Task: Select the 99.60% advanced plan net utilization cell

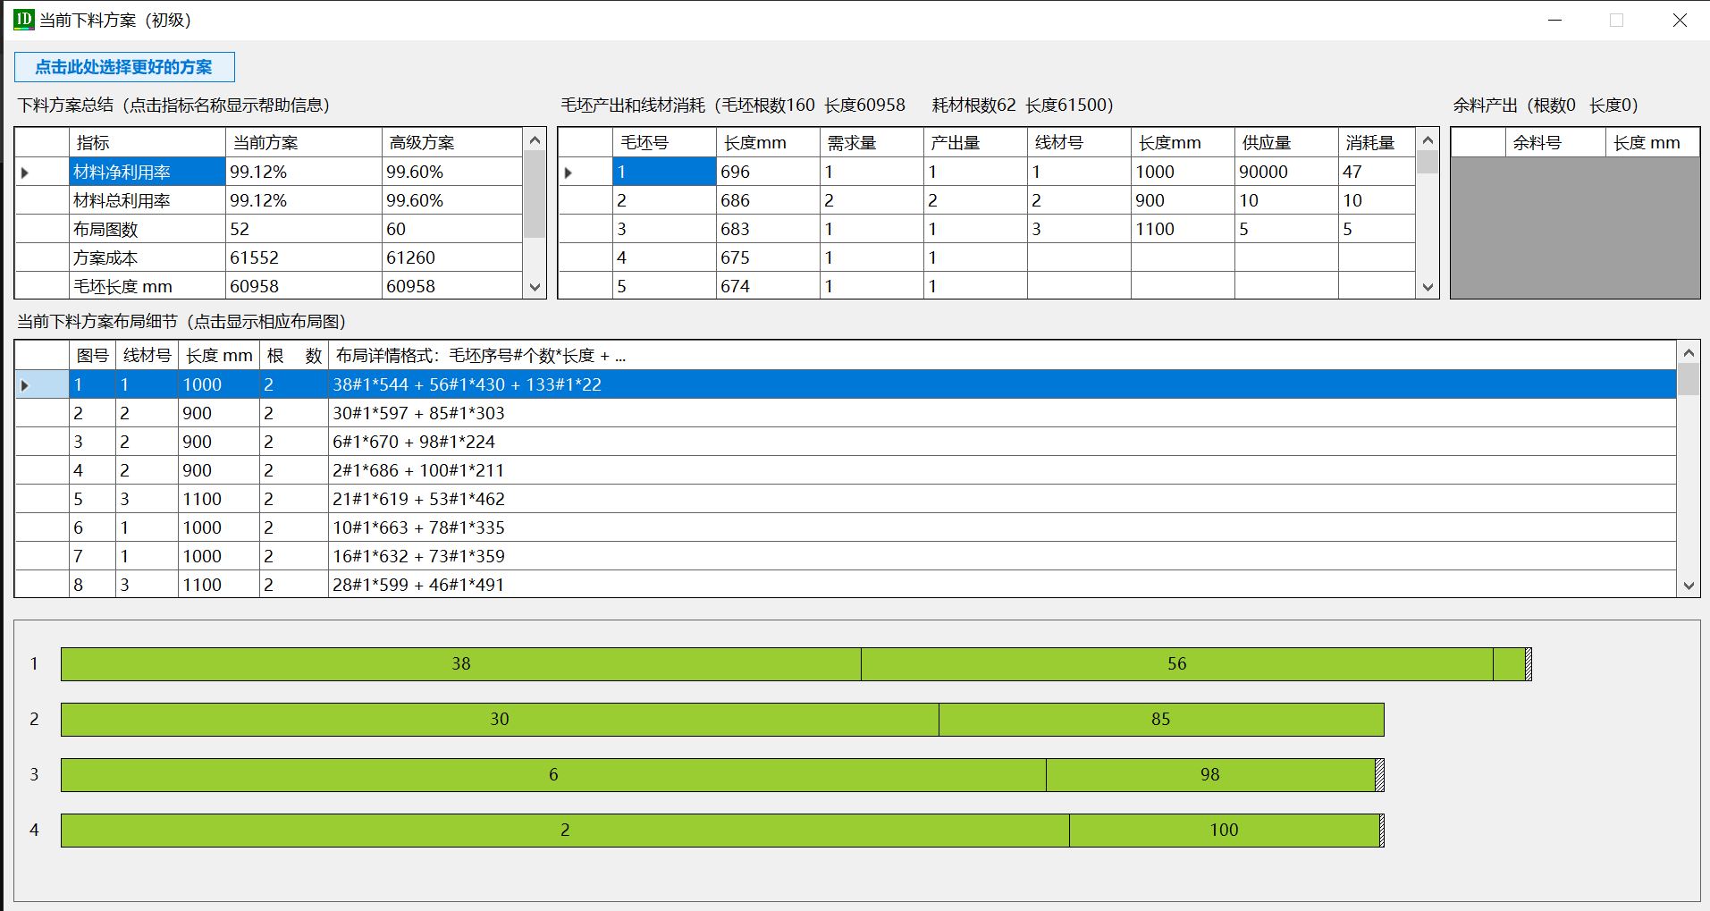Action: (452, 172)
